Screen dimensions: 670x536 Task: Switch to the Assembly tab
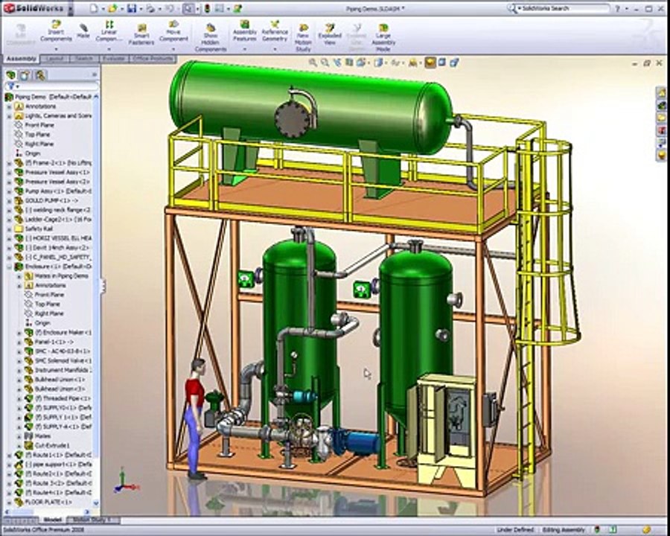pos(21,59)
